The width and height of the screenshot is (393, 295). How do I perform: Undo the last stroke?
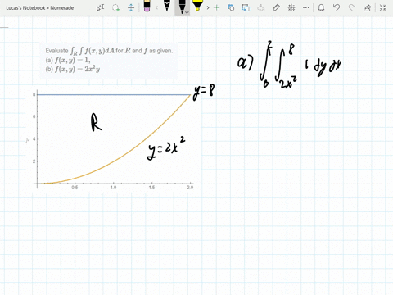click(x=337, y=7)
